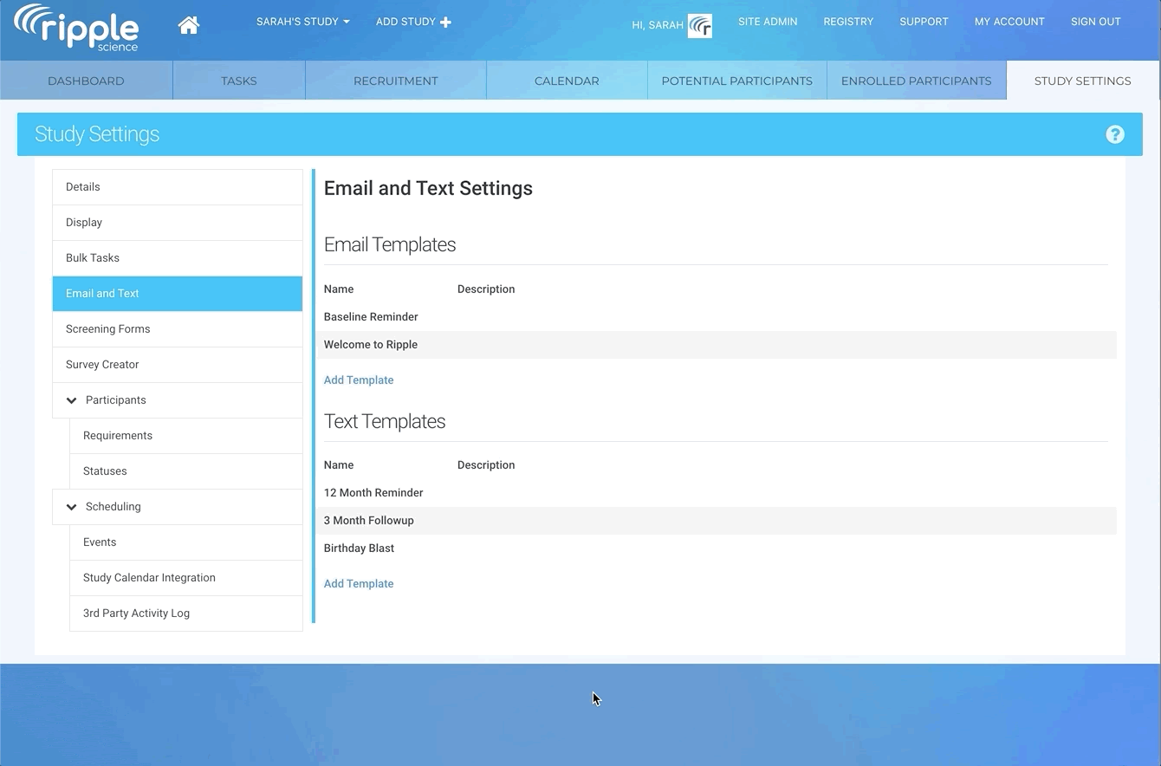Click the Ripple Science logo
This screenshot has height=766, width=1161.
(76, 27)
